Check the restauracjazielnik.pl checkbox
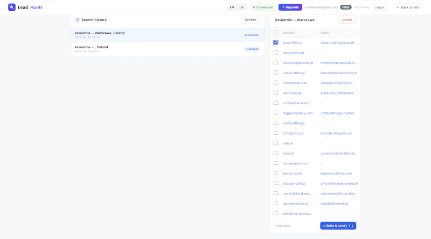The height and width of the screenshot is (239, 431). pyautogui.click(x=276, y=62)
